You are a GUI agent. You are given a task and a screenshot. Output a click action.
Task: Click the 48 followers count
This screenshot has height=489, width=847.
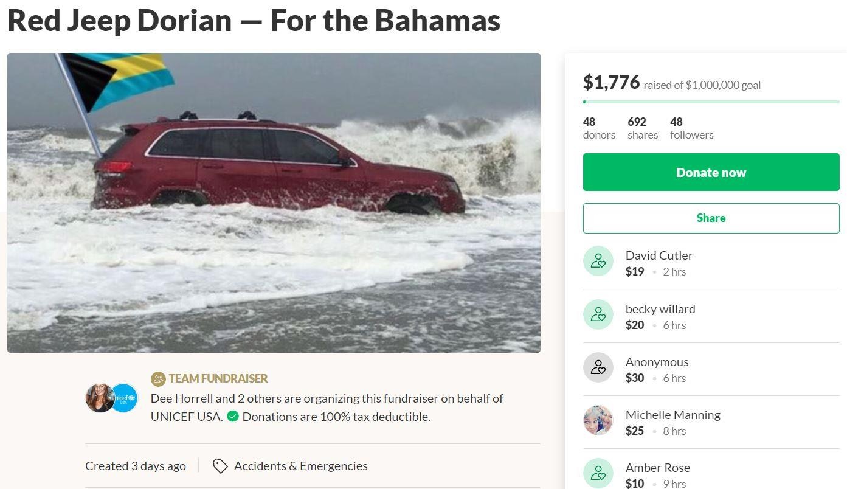(691, 128)
